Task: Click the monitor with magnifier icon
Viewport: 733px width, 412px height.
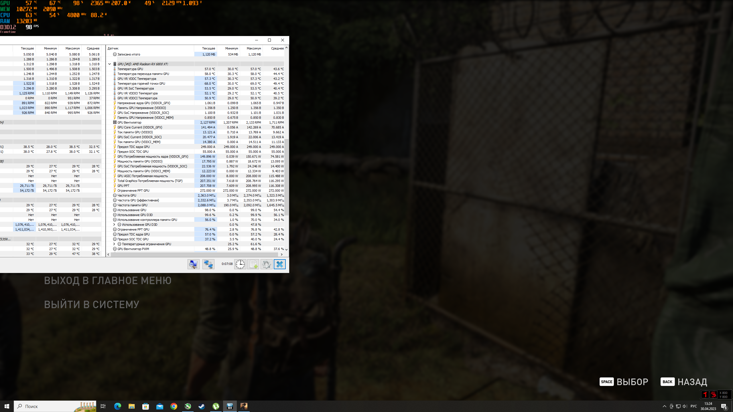Action: pos(194,264)
